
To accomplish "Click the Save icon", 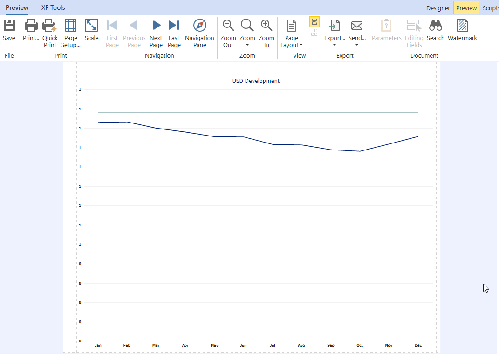I will coord(9,25).
